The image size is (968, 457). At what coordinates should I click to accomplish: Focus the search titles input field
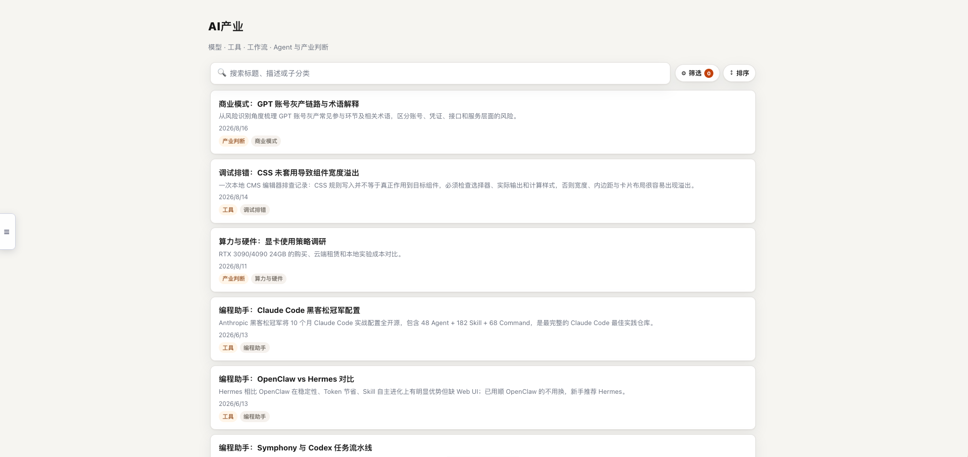[x=440, y=73]
